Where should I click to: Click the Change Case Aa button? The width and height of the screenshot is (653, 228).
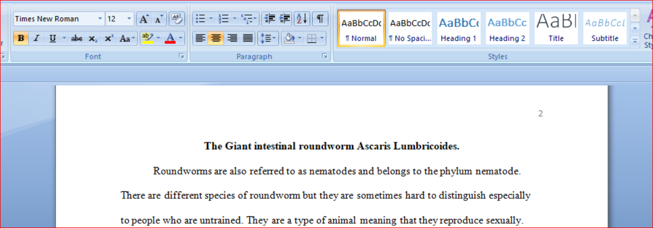[x=127, y=38]
